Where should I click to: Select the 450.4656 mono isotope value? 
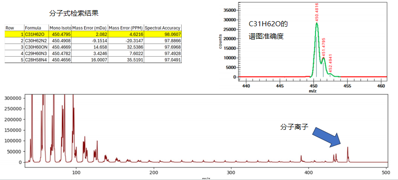[x=60, y=59]
